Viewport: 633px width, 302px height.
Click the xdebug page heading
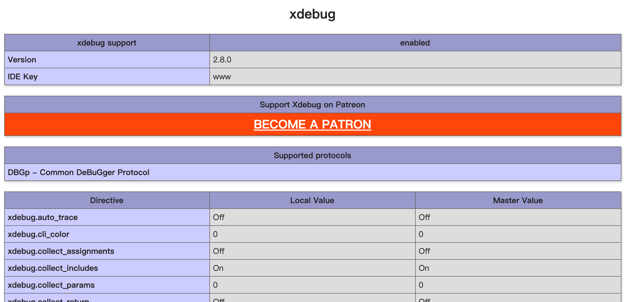(x=312, y=14)
